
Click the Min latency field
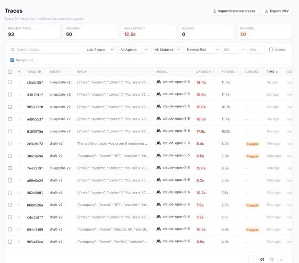pos(230,50)
